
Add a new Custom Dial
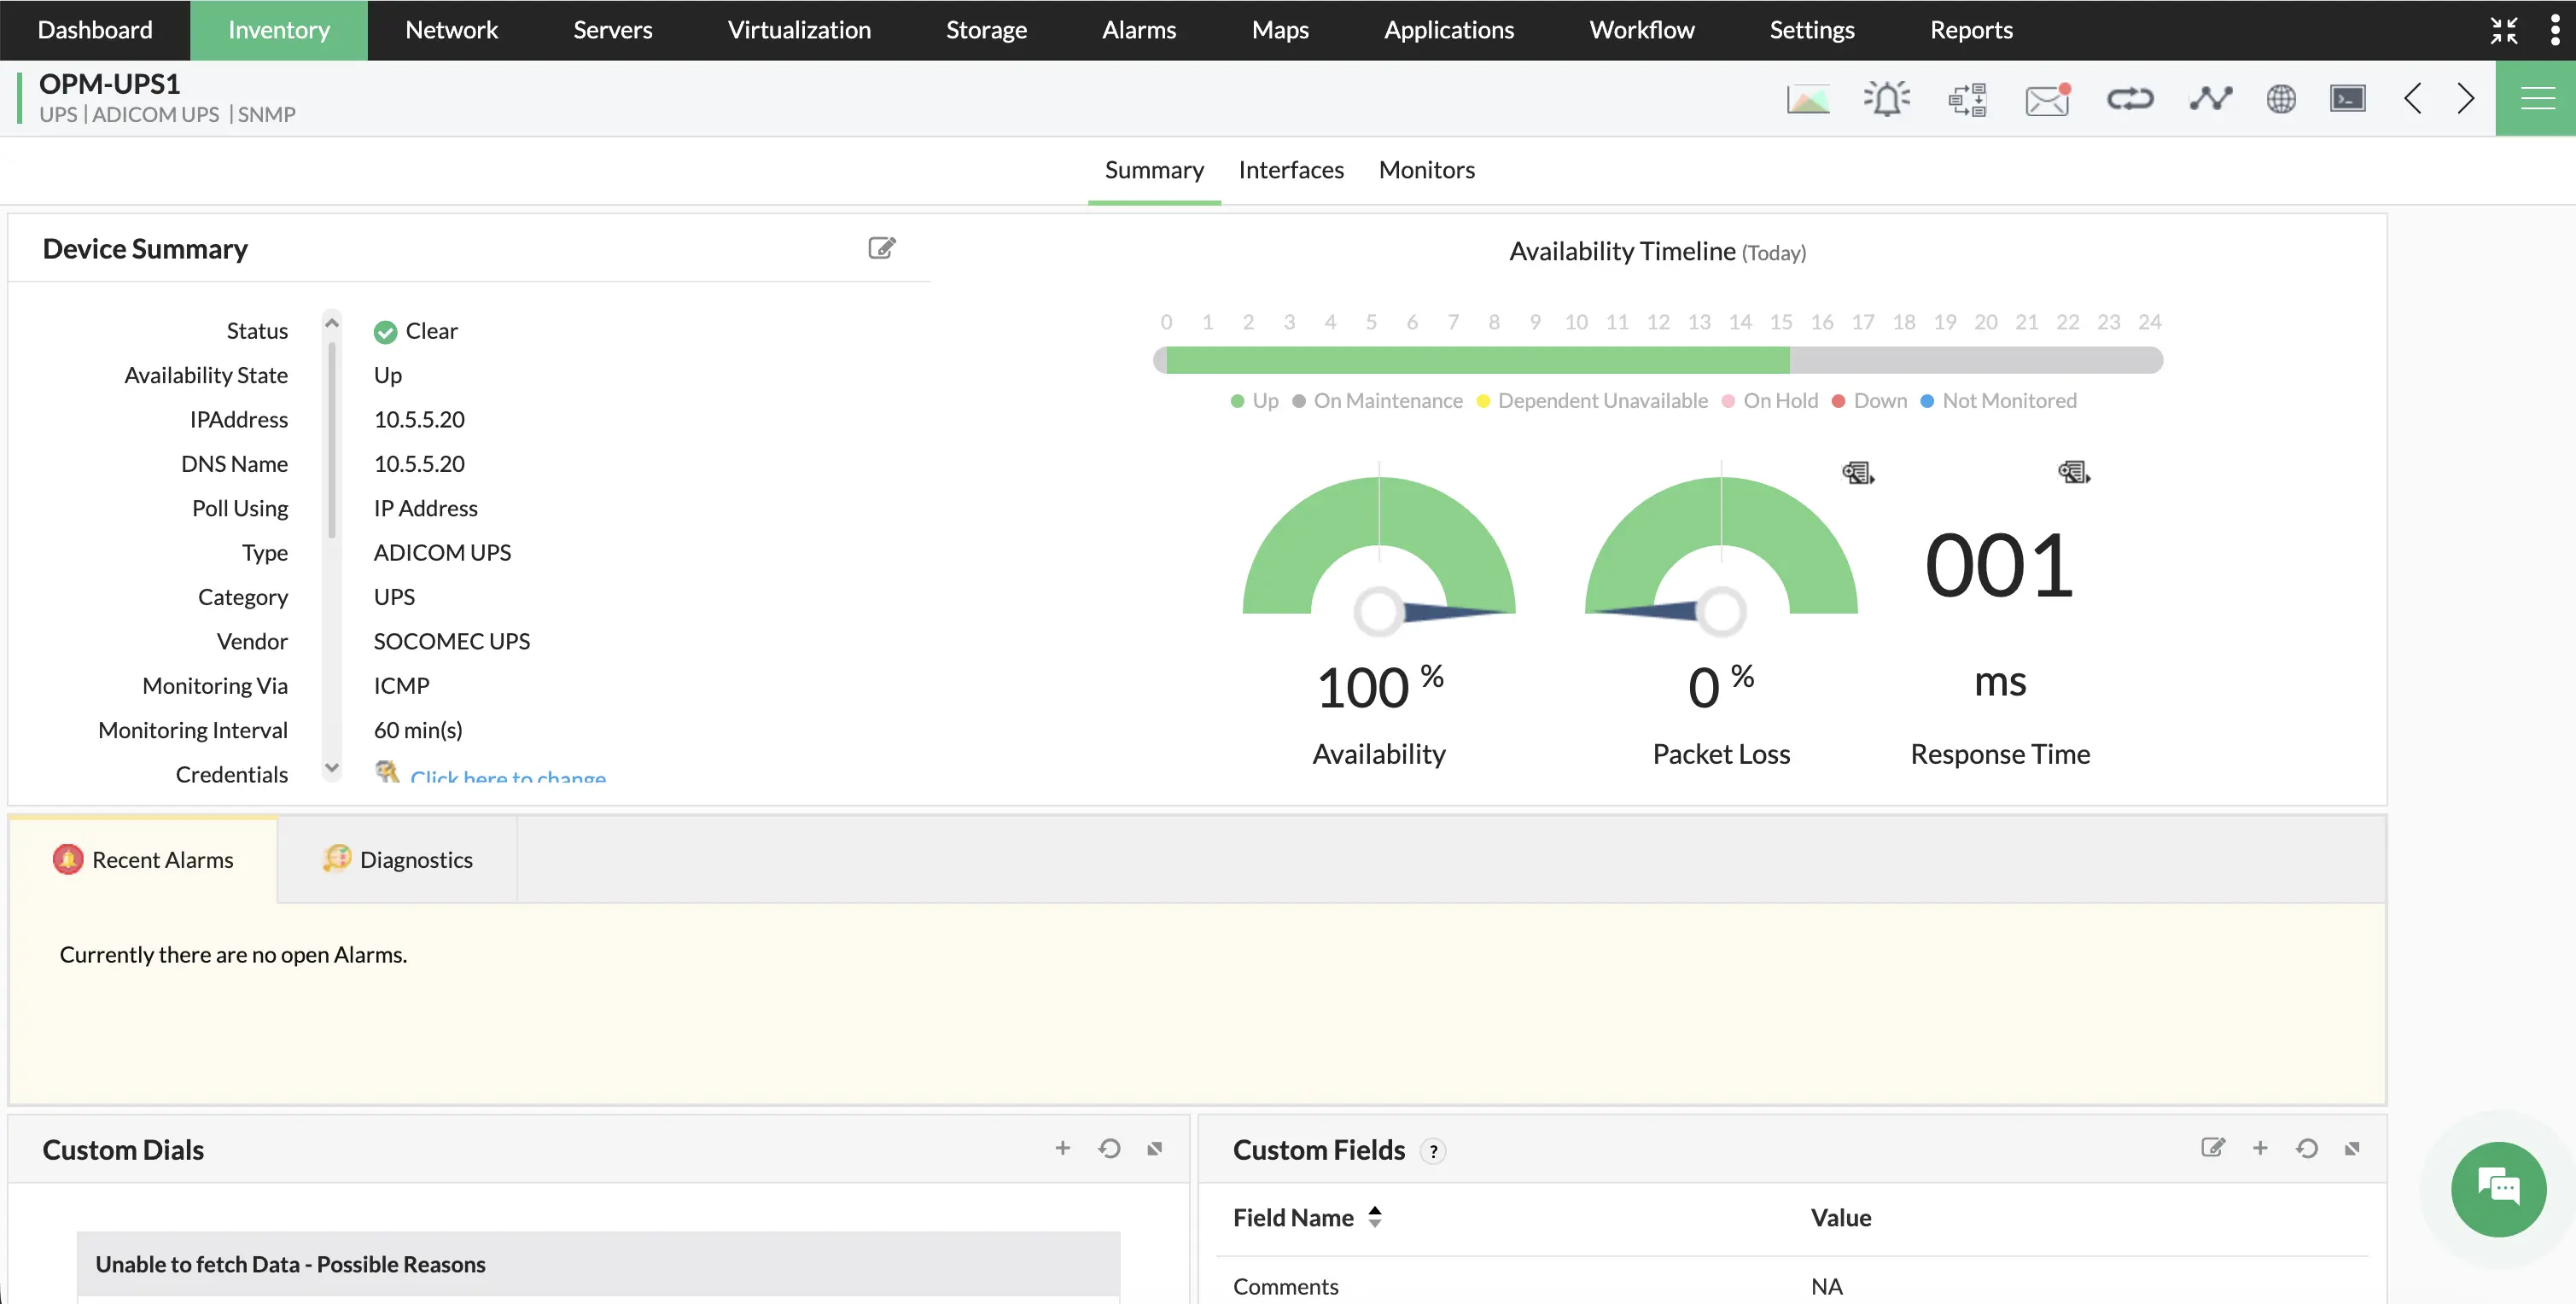tap(1063, 1148)
